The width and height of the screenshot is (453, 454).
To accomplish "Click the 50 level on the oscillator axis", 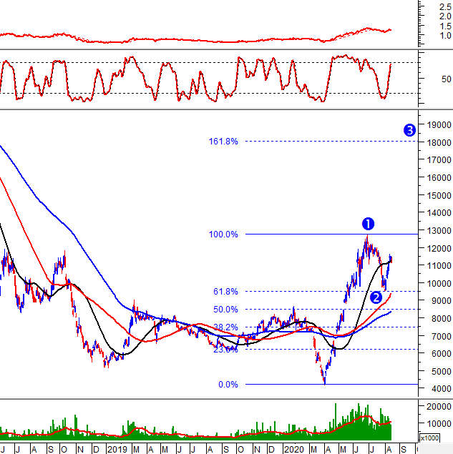I will point(447,79).
